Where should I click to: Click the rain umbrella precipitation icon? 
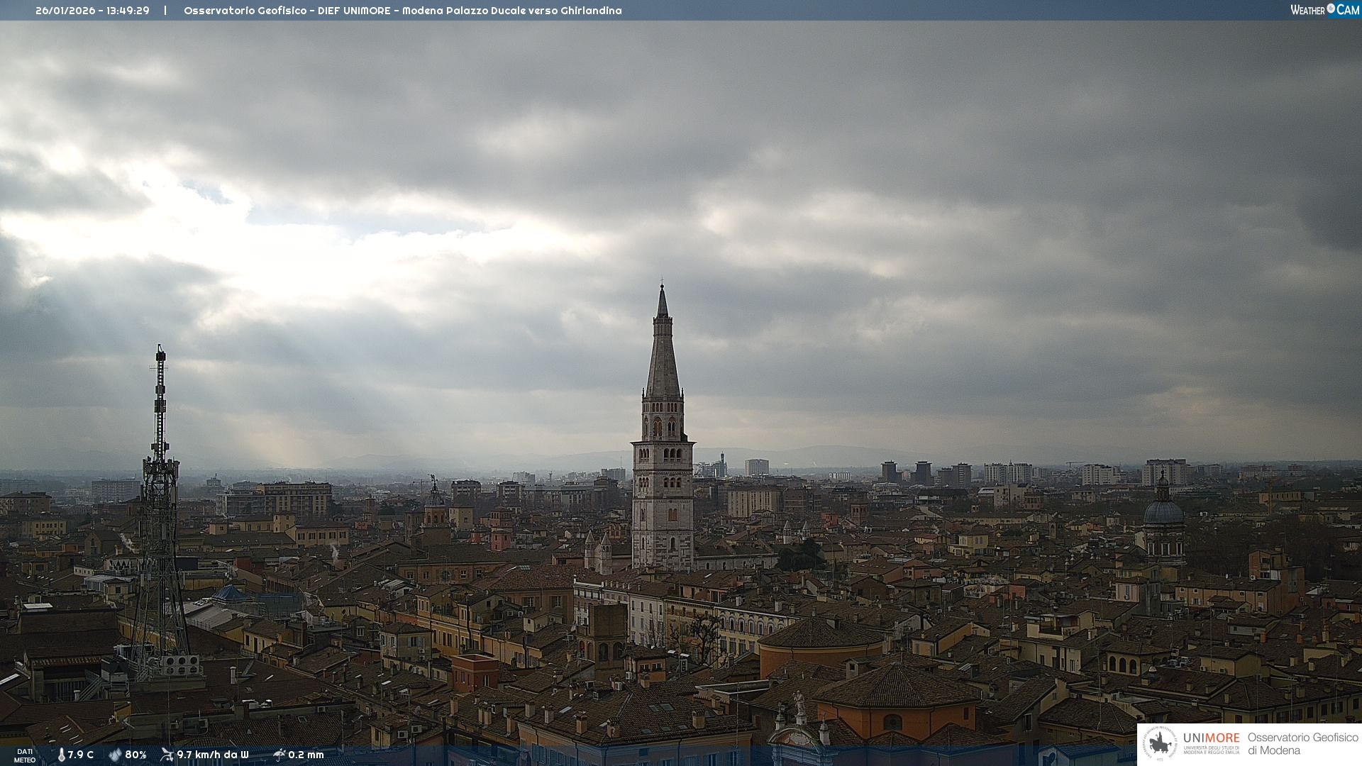point(279,755)
